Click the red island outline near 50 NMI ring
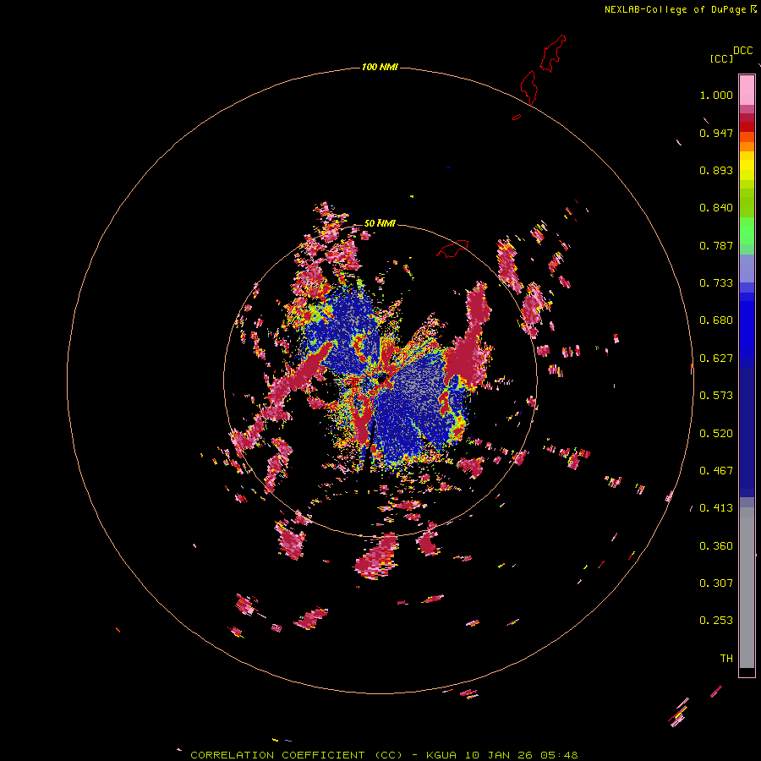 click(x=452, y=249)
